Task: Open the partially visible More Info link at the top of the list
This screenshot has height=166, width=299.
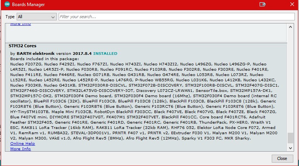Action: click(20, 24)
